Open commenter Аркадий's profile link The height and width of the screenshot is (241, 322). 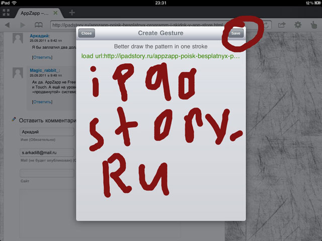[40, 36]
